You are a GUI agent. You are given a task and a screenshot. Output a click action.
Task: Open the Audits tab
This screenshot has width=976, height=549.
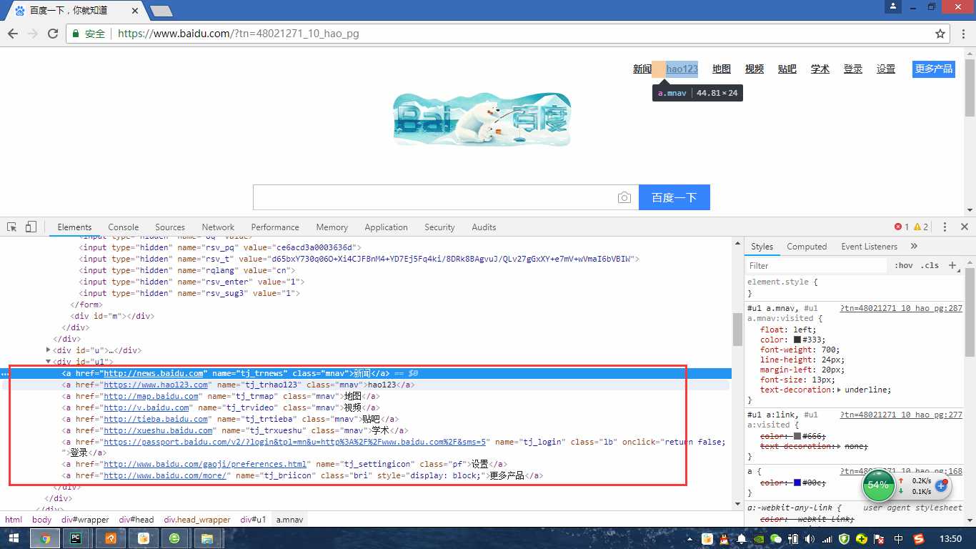(x=484, y=227)
